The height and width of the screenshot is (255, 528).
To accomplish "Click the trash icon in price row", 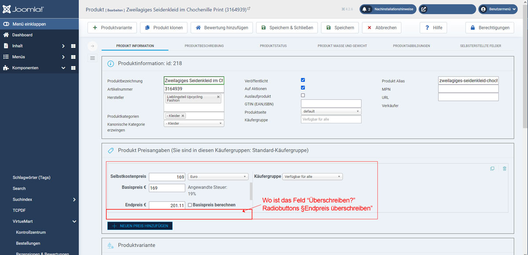I will tap(504, 169).
